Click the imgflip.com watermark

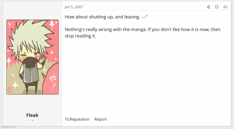tap(8, 127)
